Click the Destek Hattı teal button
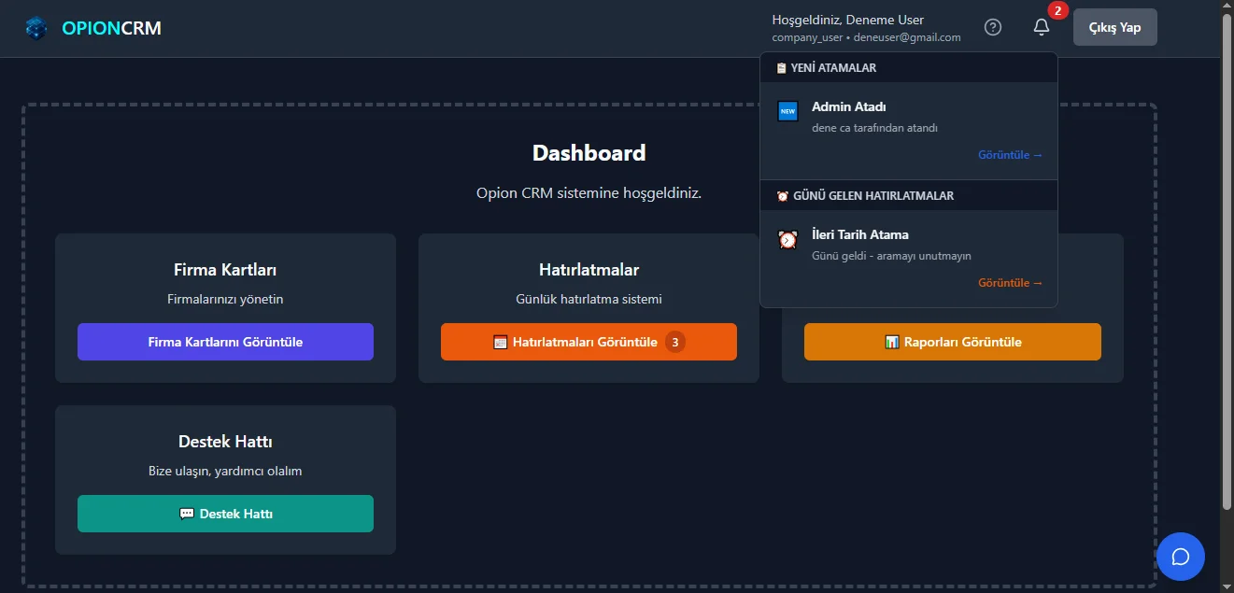This screenshot has height=593, width=1234. (225, 514)
